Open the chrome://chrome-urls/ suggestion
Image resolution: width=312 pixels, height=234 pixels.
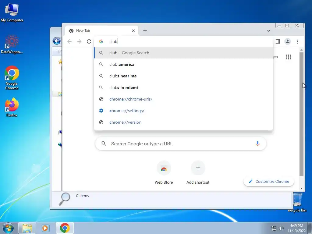[x=183, y=99]
